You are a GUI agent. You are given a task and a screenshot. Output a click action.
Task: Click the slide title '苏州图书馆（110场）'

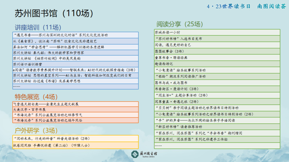point(54,13)
